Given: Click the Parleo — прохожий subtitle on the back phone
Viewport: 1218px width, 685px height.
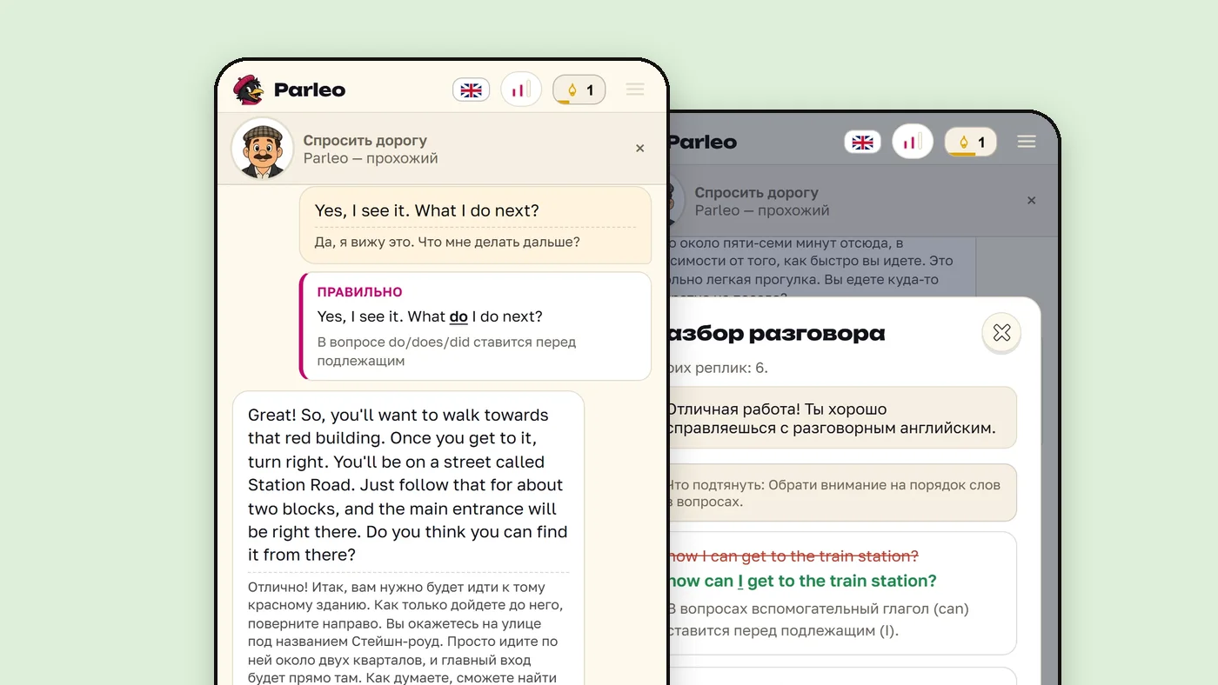Looking at the screenshot, I should pos(762,210).
